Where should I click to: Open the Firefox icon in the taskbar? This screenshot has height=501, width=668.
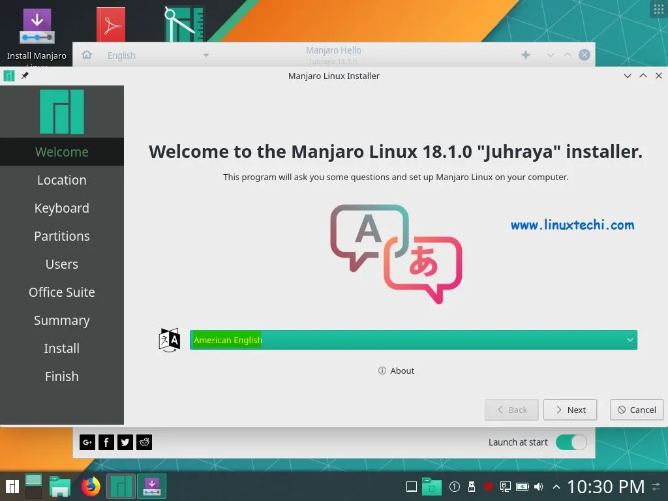[89, 486]
